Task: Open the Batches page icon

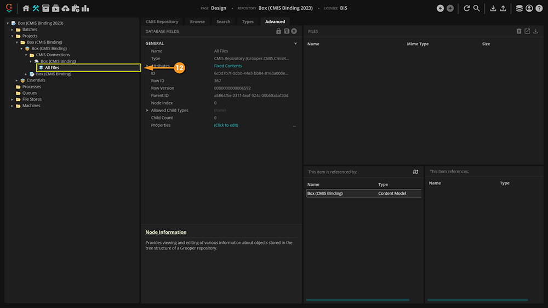Action: (46, 8)
